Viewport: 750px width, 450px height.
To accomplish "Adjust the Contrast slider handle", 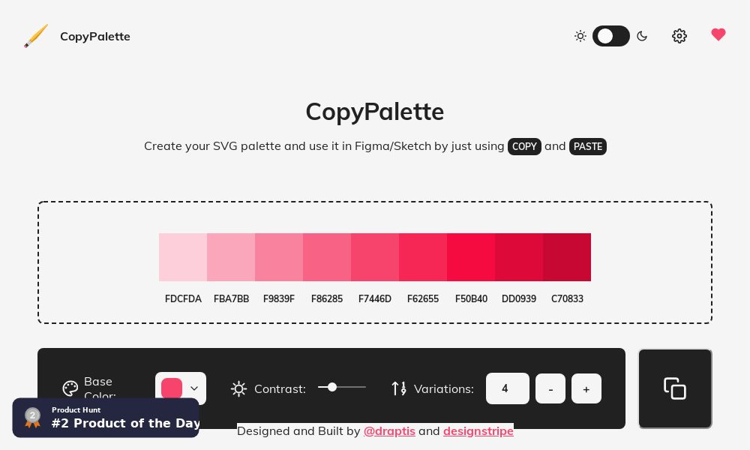I will [332, 387].
